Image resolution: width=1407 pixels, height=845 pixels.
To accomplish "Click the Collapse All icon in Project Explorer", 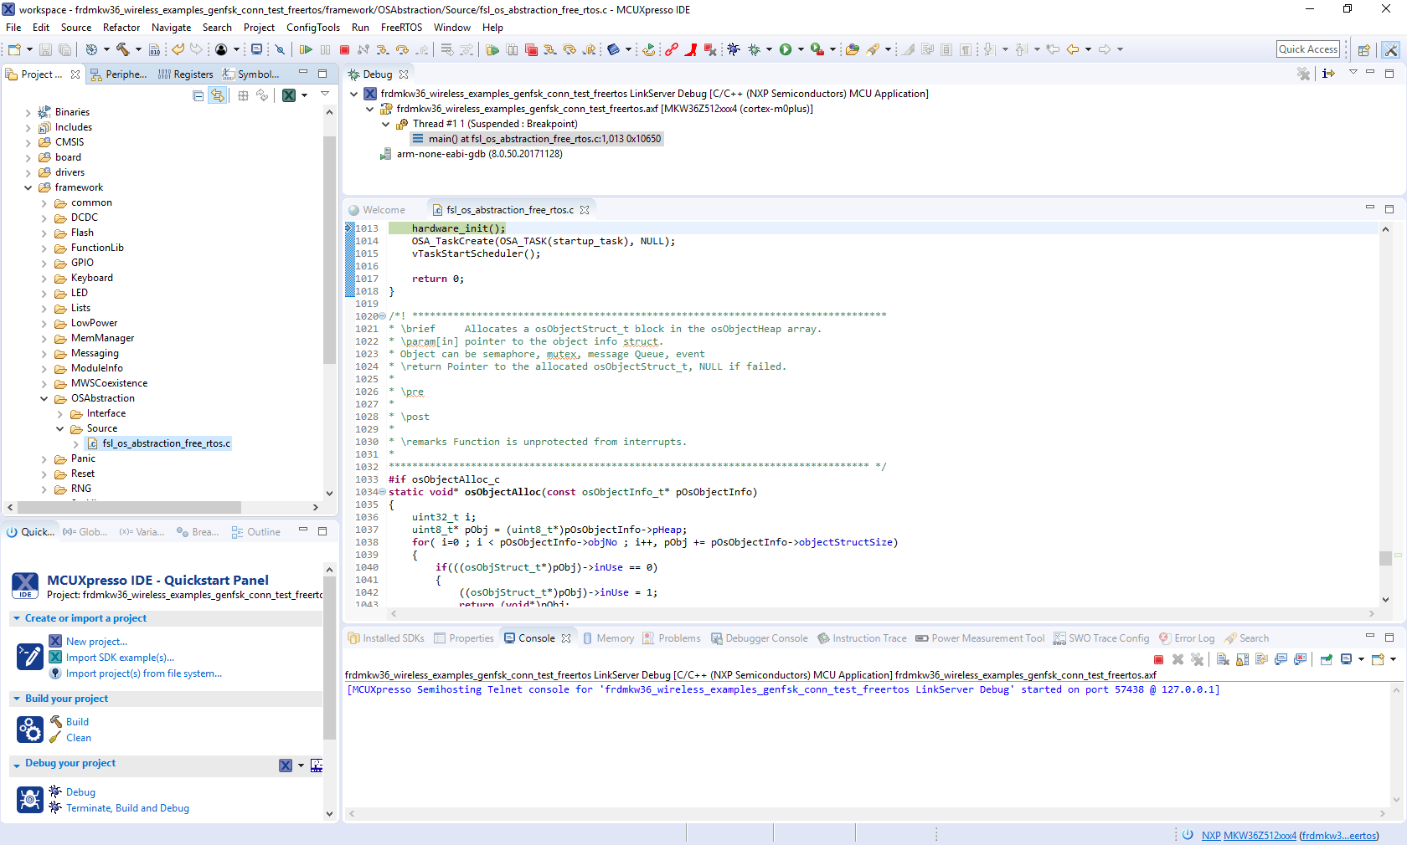I will coord(198,95).
